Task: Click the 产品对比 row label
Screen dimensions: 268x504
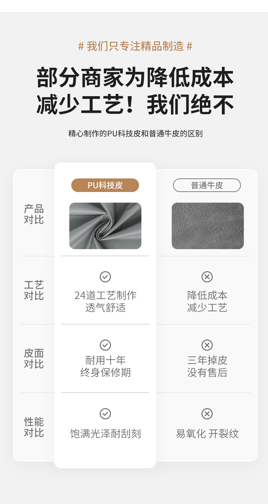Action: pos(34,214)
